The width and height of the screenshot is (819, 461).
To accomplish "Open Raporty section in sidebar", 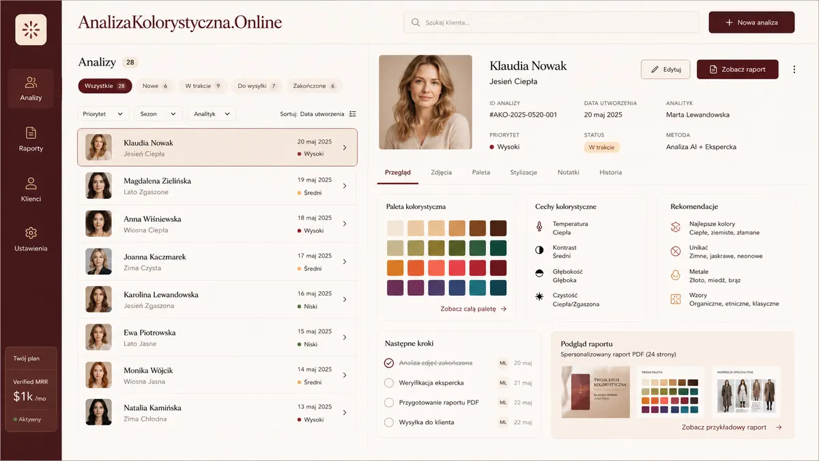I will (x=31, y=139).
